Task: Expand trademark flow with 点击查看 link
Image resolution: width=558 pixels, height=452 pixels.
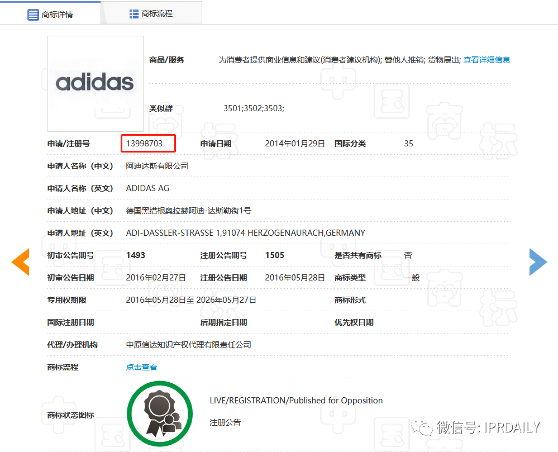Action: 141,367
